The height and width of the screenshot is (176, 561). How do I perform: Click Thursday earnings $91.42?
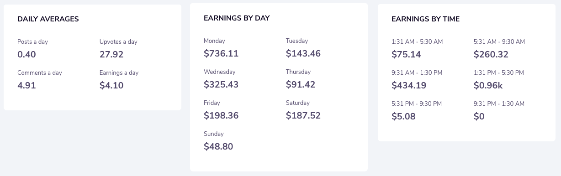click(301, 85)
